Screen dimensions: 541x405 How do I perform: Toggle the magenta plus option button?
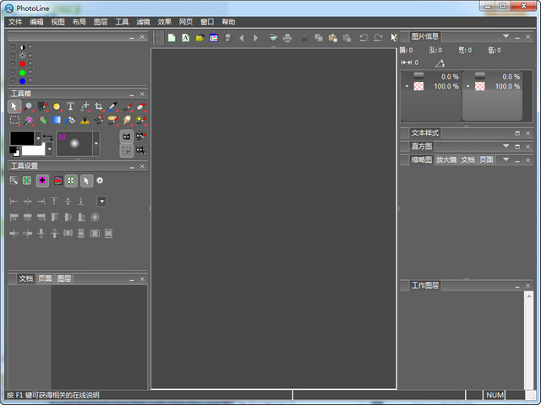tap(42, 180)
